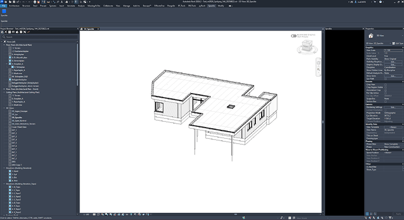This screenshot has height=220, width=404.
Task: Click the horizontal scrollbar under the 3D view
Action: (235, 214)
